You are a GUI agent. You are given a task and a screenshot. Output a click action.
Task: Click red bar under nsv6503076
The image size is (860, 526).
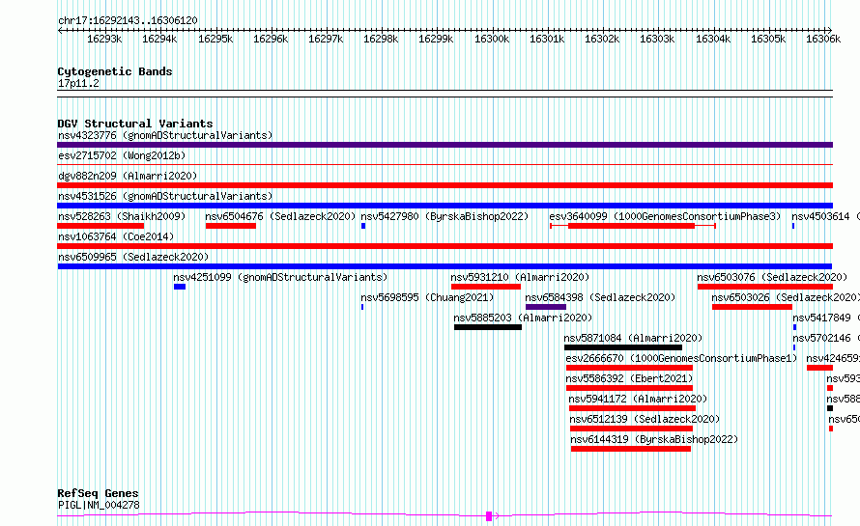(x=765, y=287)
